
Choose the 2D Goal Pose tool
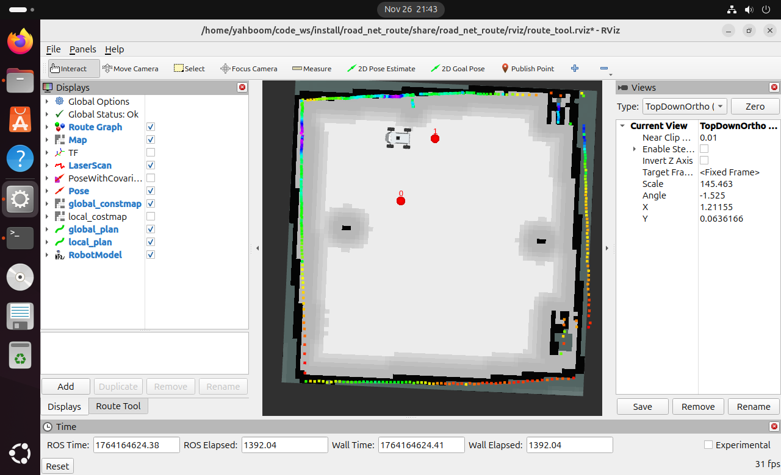(x=458, y=69)
